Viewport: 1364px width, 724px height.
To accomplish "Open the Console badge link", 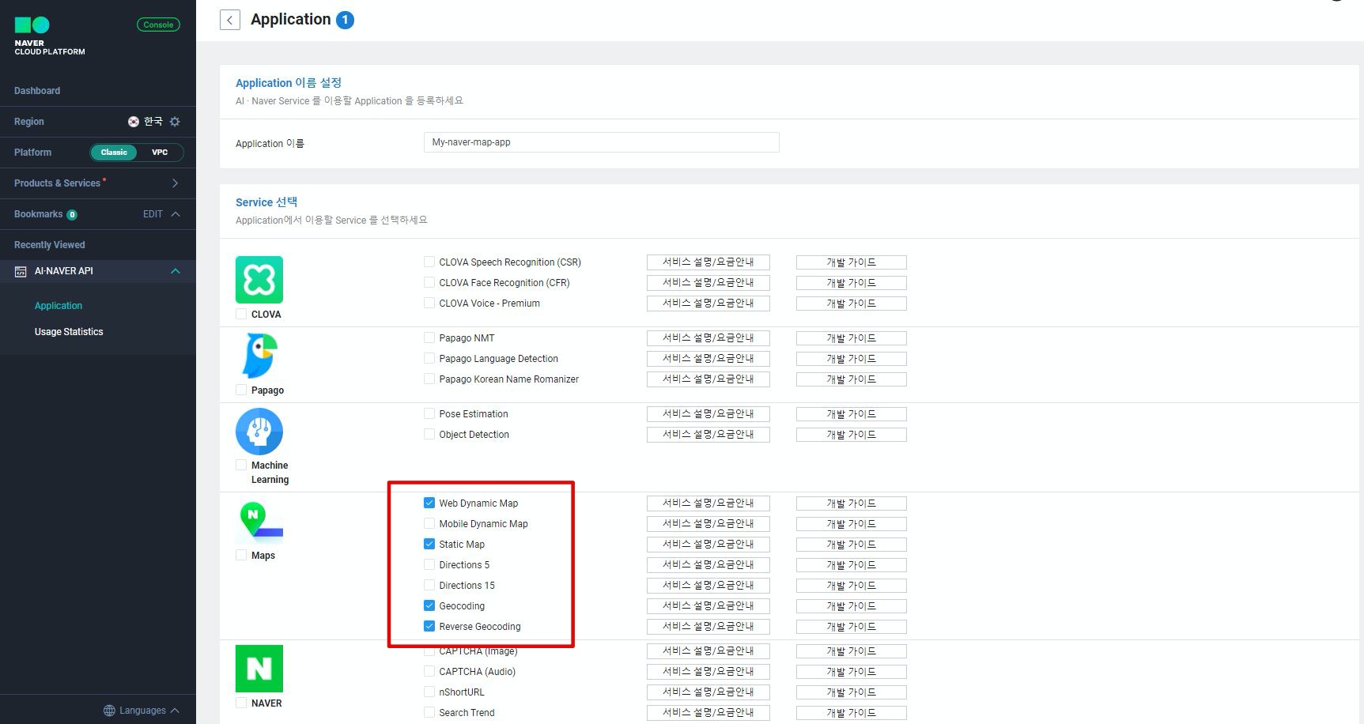I will [158, 25].
